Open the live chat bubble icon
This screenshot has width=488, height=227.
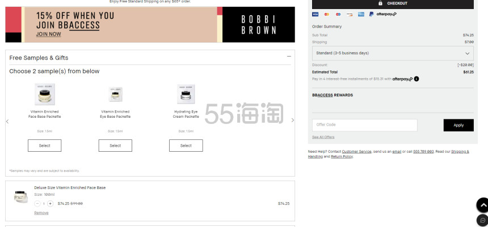483,220
